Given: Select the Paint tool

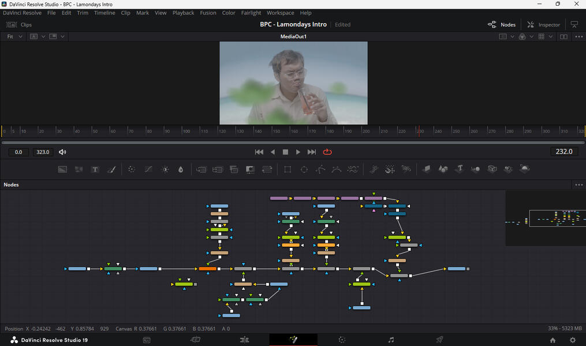Looking at the screenshot, I should [112, 169].
